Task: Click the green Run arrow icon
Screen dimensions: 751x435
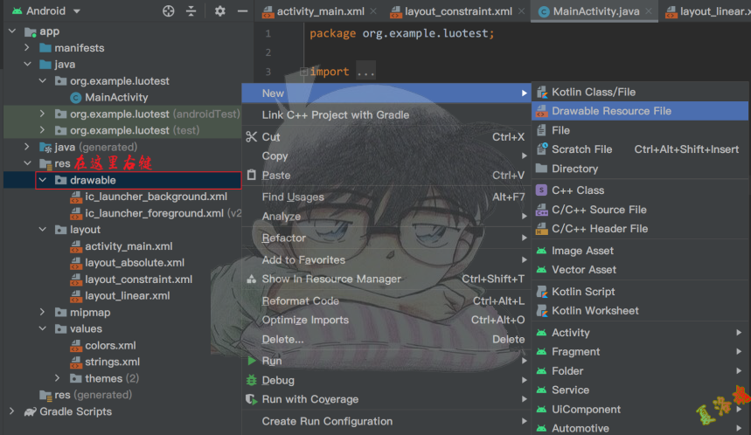Action: click(251, 361)
